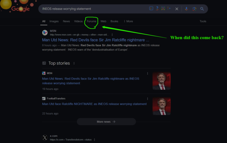Open 'Man Utd News: Red Devils face' top result

click(x=96, y=40)
